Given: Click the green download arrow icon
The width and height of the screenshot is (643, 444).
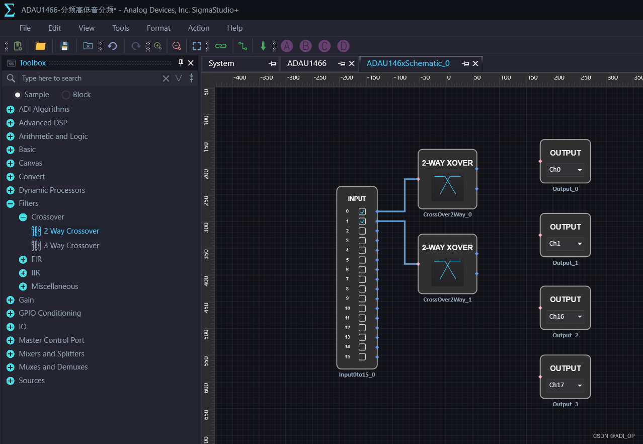Looking at the screenshot, I should tap(263, 46).
